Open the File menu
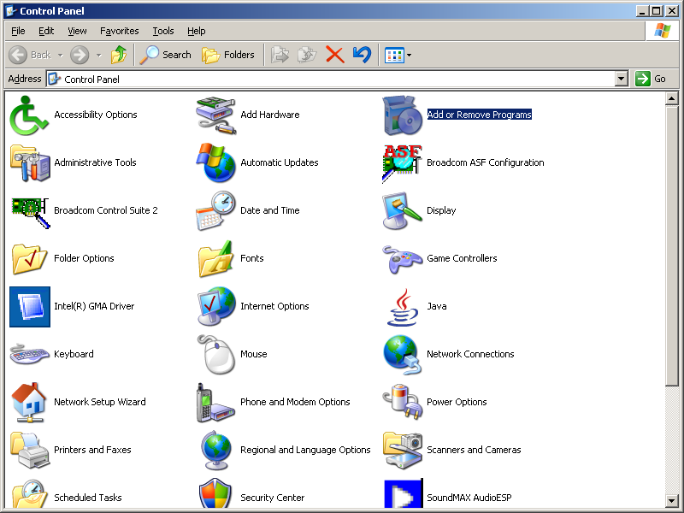 [18, 31]
